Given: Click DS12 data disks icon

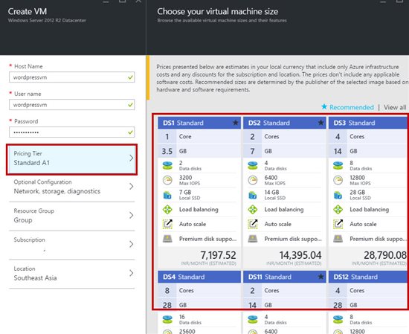Looking at the screenshot, I should tap(338, 319).
